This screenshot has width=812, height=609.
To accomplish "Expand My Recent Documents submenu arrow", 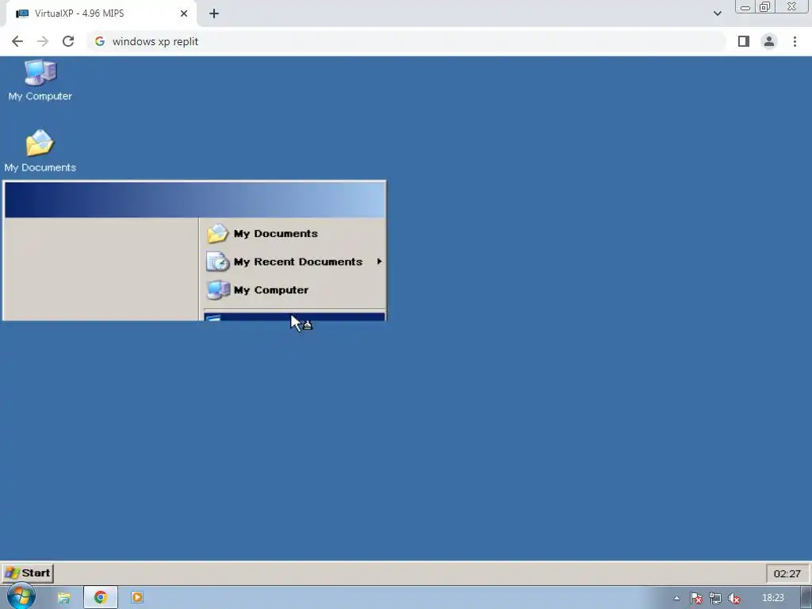I will [380, 262].
